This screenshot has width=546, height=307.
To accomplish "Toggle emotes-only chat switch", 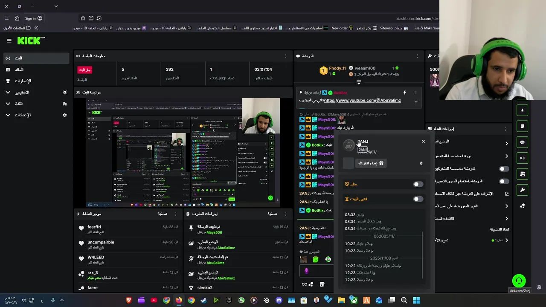I will 504,181.
